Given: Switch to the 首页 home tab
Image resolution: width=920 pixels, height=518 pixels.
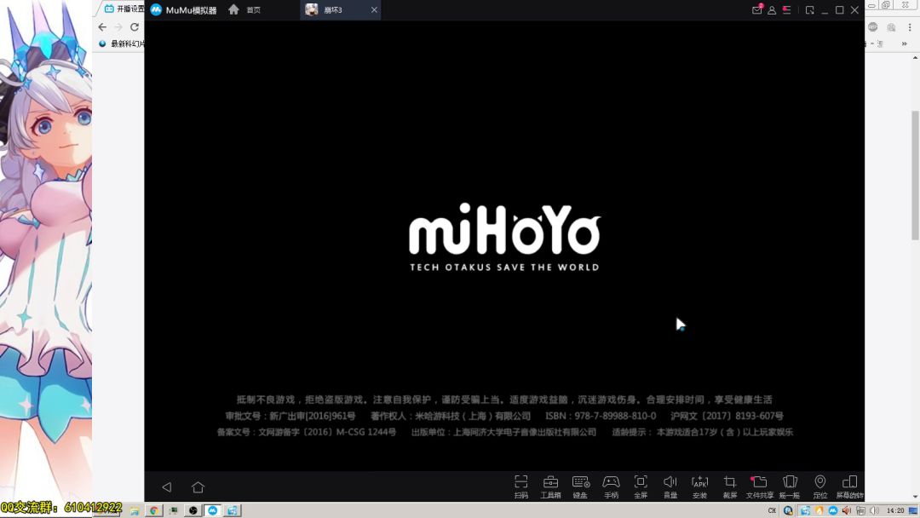Looking at the screenshot, I should coord(244,9).
